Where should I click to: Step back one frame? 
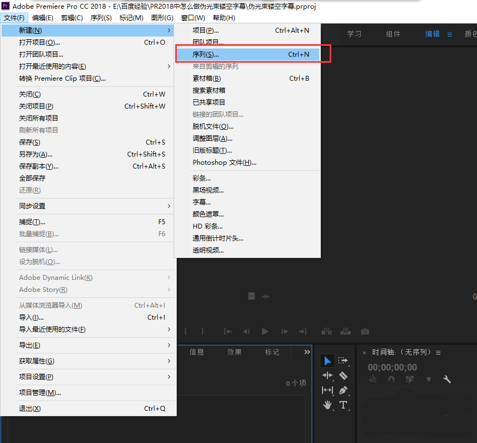pos(246,331)
